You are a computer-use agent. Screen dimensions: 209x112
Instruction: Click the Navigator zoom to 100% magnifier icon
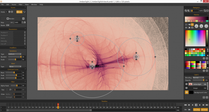[x=205, y=11]
